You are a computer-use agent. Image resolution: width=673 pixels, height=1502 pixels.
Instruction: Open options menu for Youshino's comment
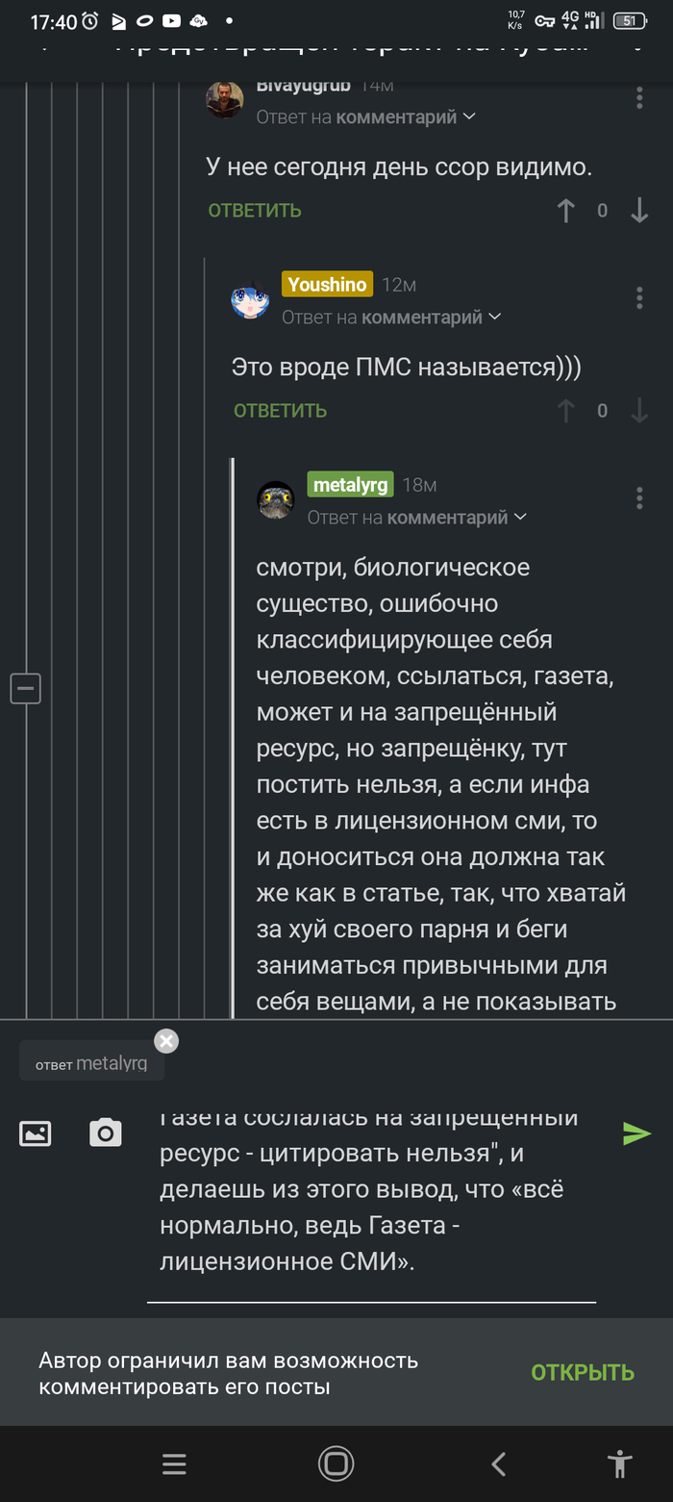[x=639, y=298]
